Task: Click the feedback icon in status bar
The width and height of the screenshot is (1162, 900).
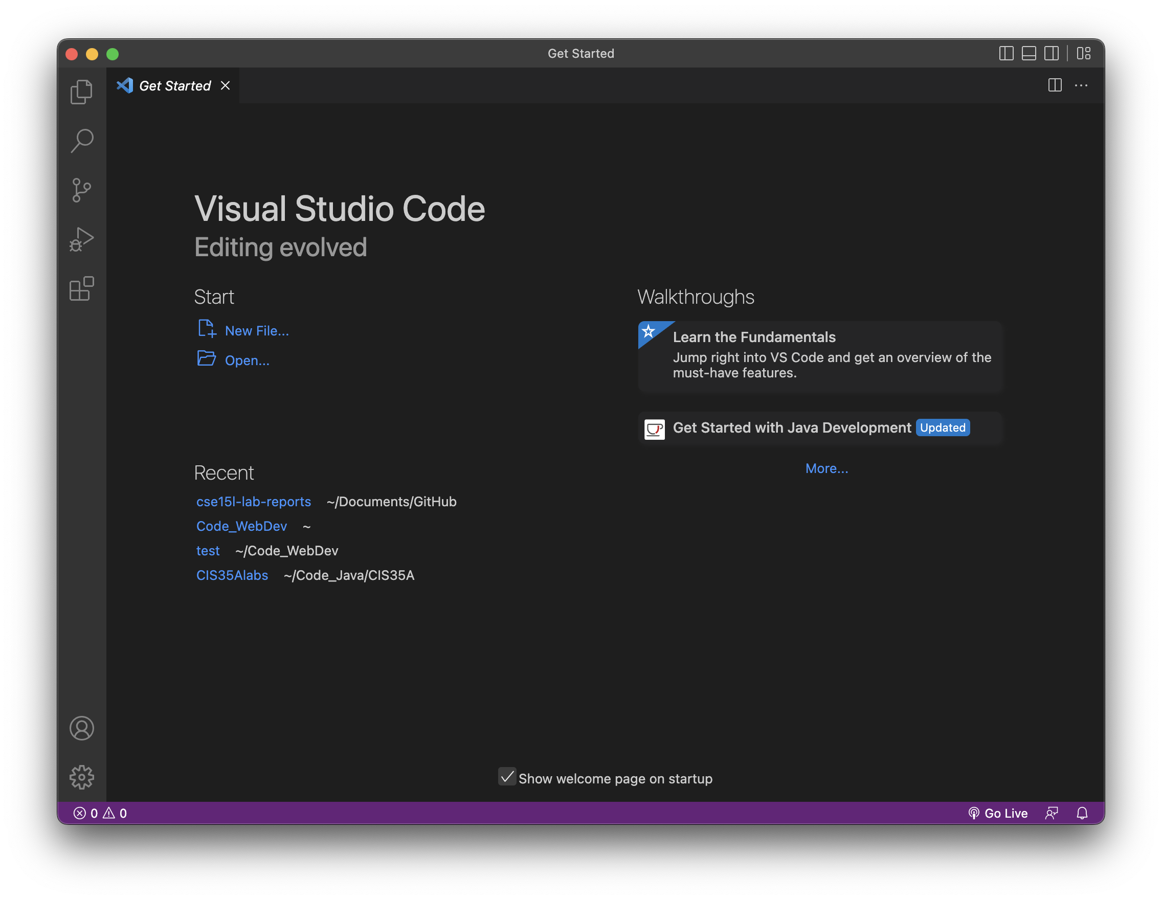Action: pos(1052,813)
